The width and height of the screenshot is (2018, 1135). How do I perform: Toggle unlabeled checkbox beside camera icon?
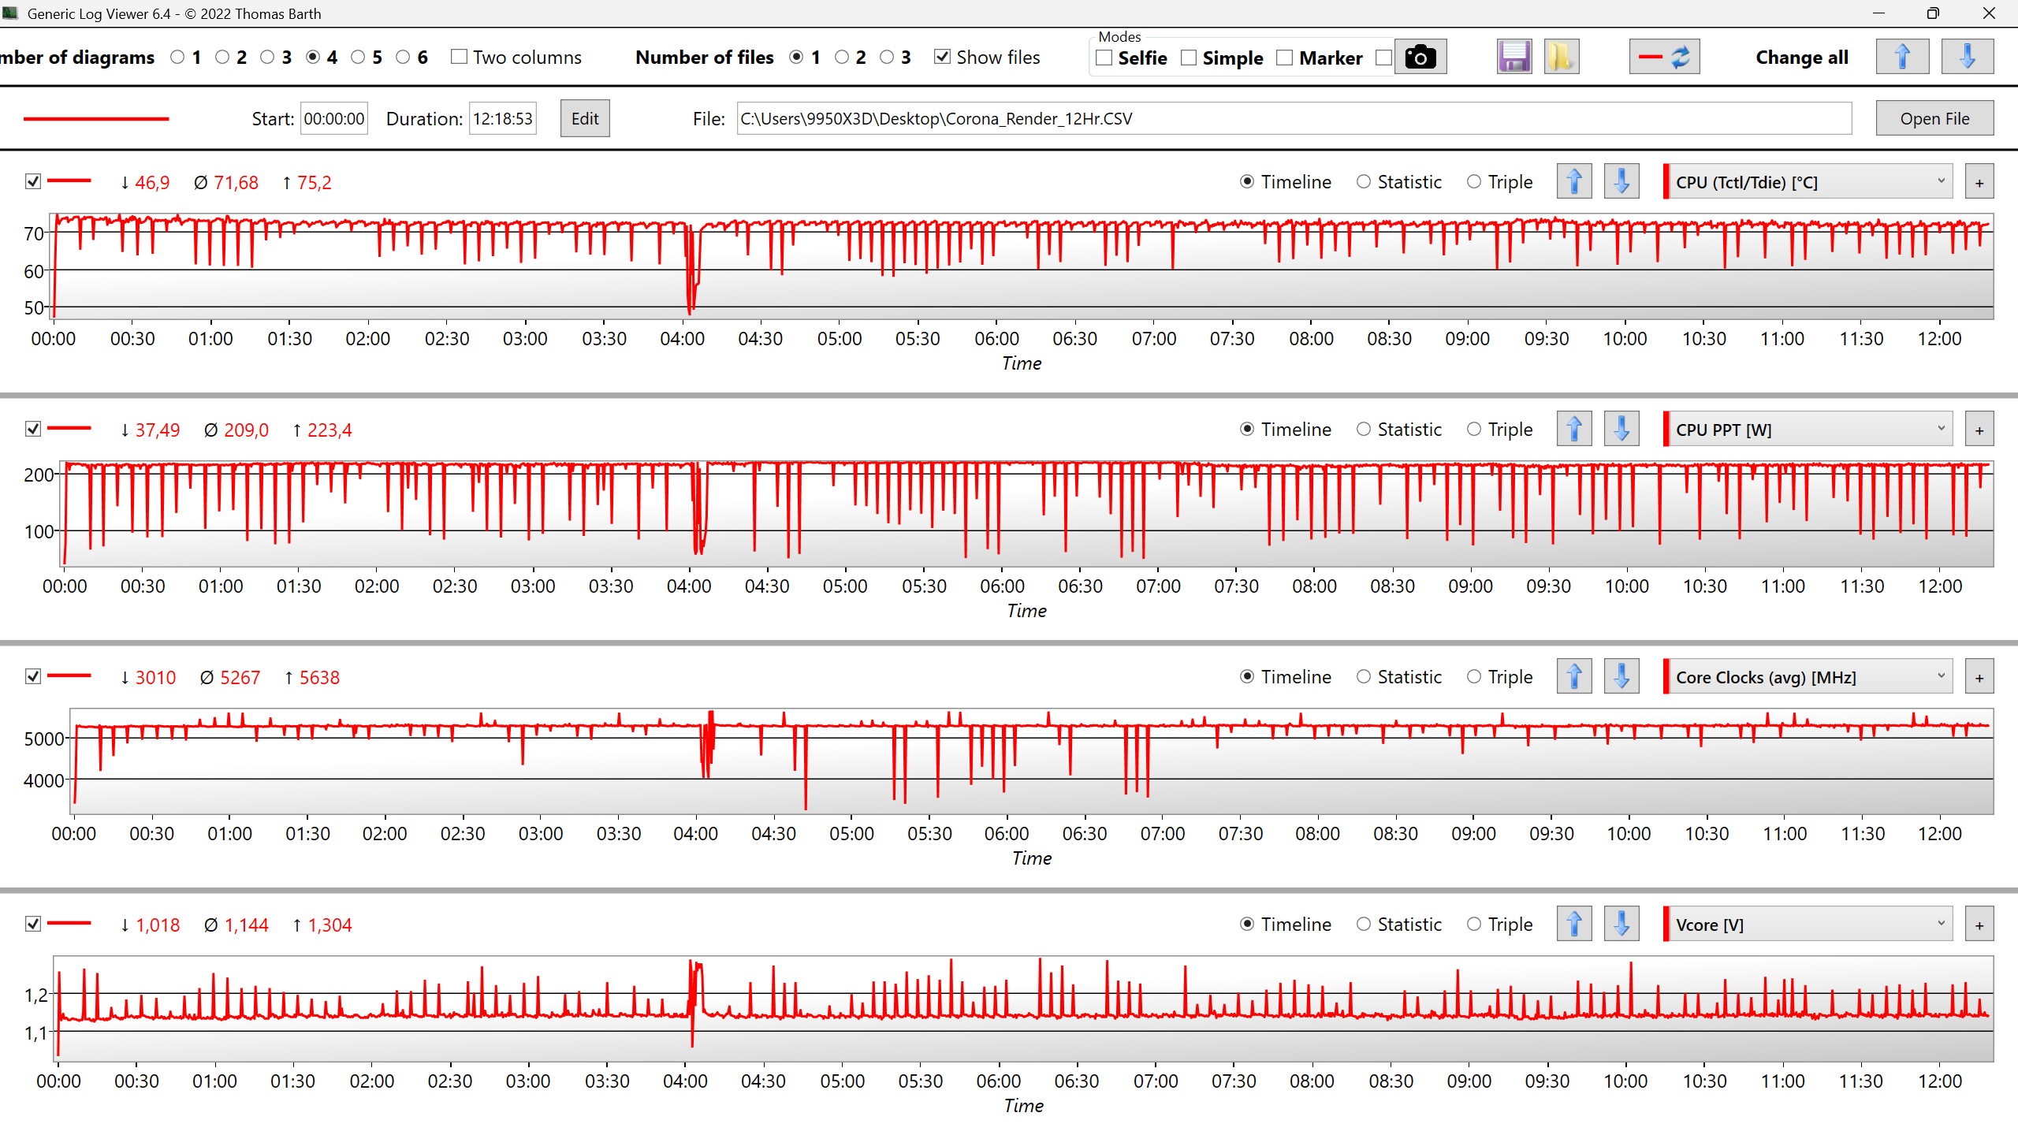(x=1383, y=58)
